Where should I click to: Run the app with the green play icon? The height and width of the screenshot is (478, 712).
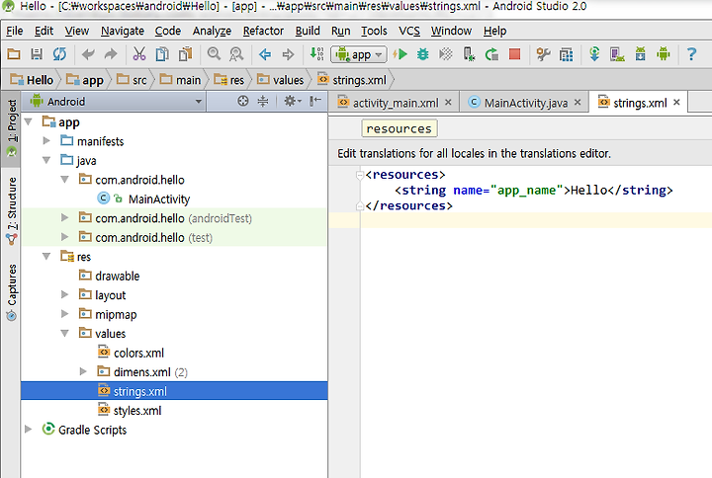pos(400,54)
